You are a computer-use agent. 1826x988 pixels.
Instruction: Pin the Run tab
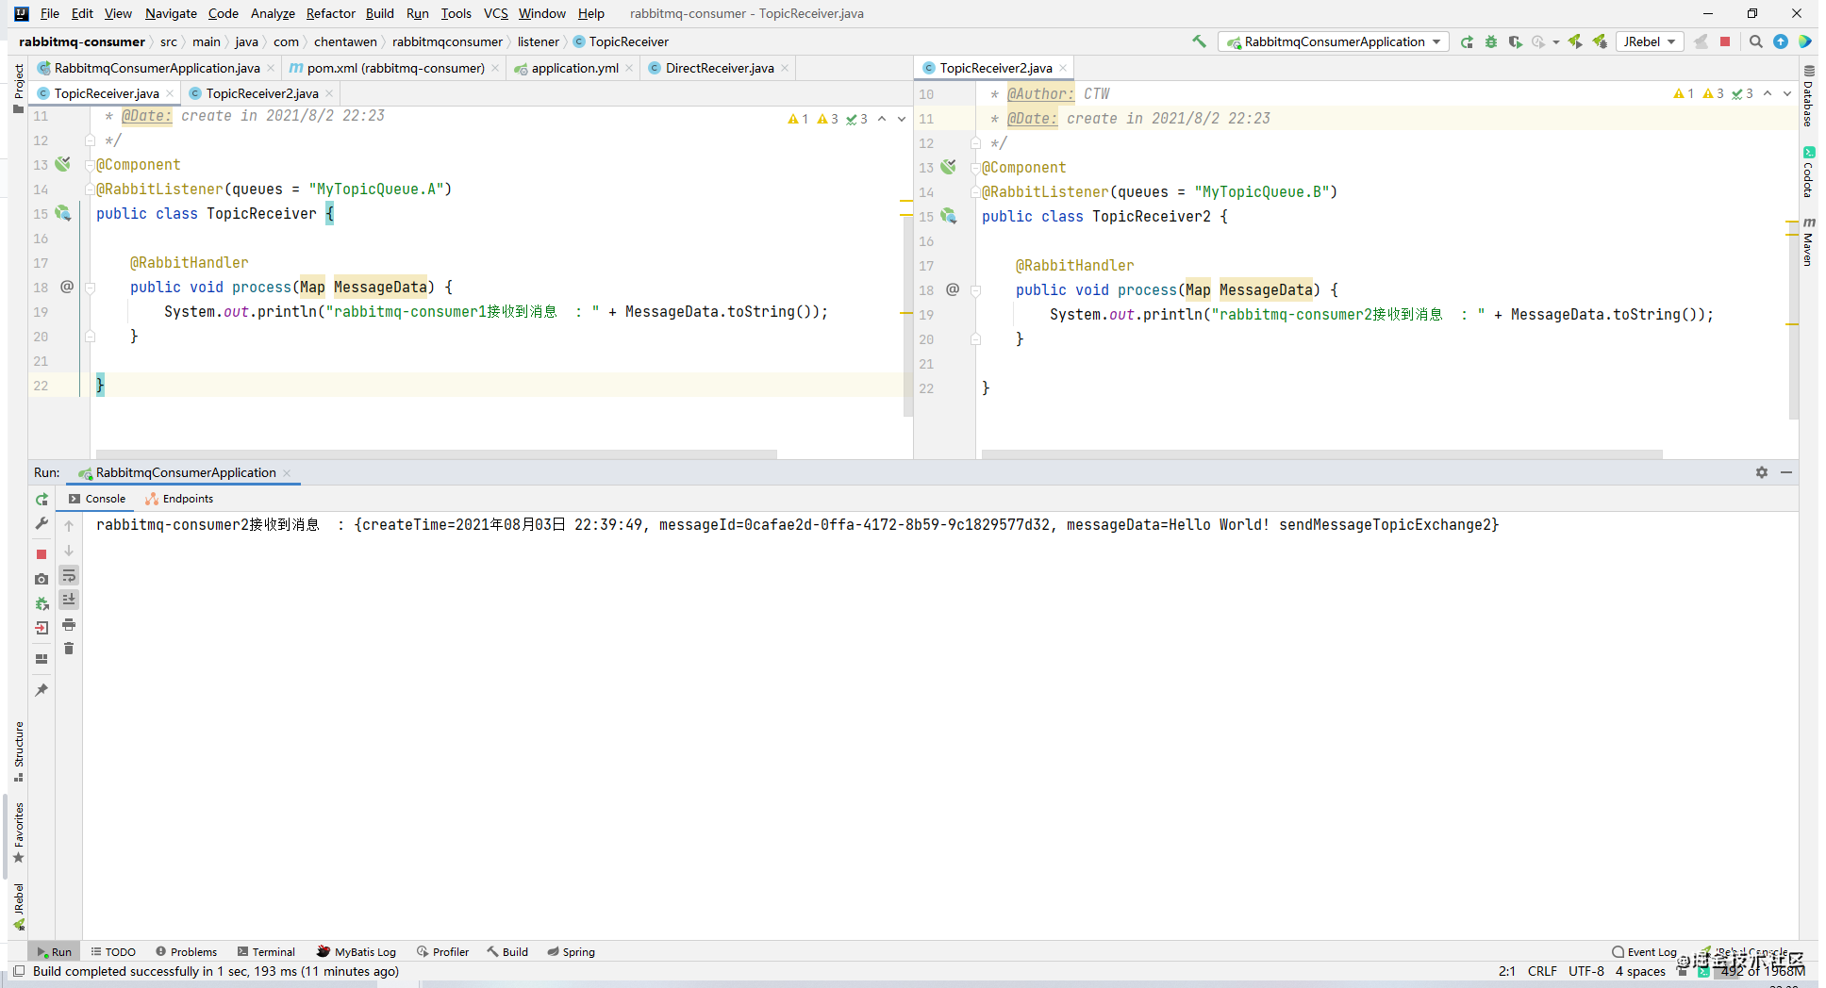coord(41,690)
